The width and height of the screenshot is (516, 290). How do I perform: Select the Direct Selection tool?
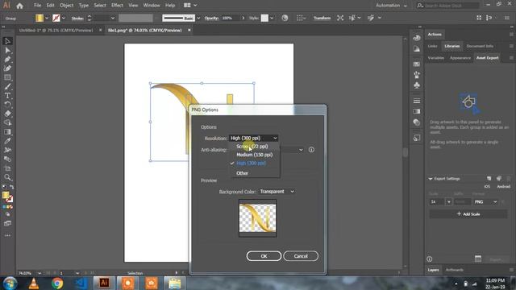click(x=7, y=50)
